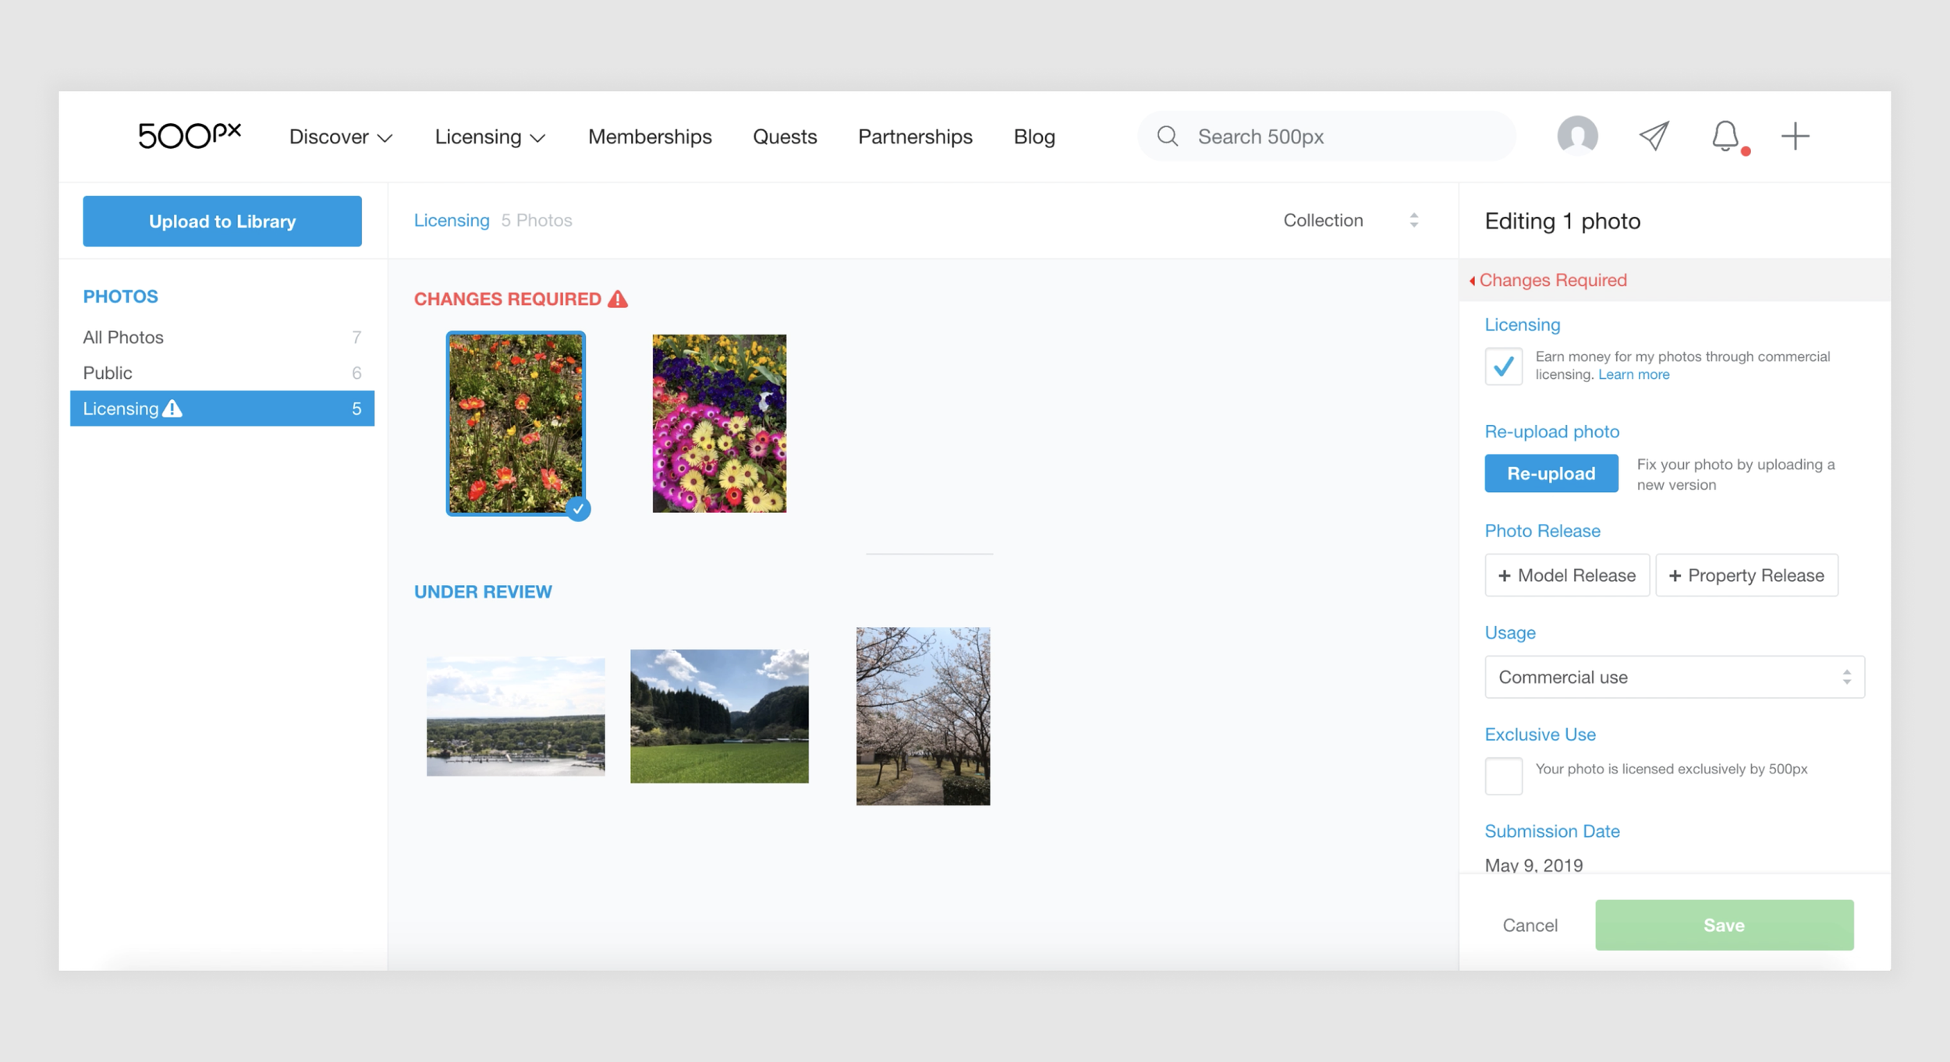Go to the Quests page

coord(784,137)
